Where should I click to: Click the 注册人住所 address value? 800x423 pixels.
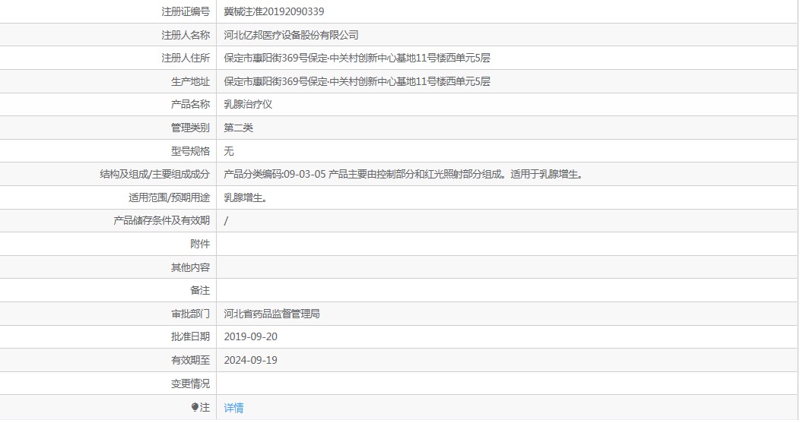(x=357, y=58)
